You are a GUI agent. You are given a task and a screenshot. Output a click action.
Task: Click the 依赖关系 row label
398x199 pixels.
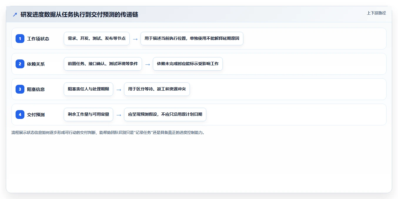36,64
